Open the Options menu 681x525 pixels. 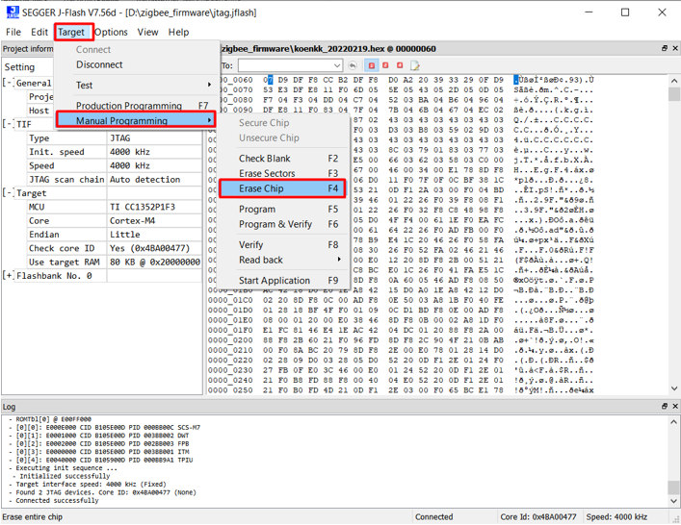[111, 32]
